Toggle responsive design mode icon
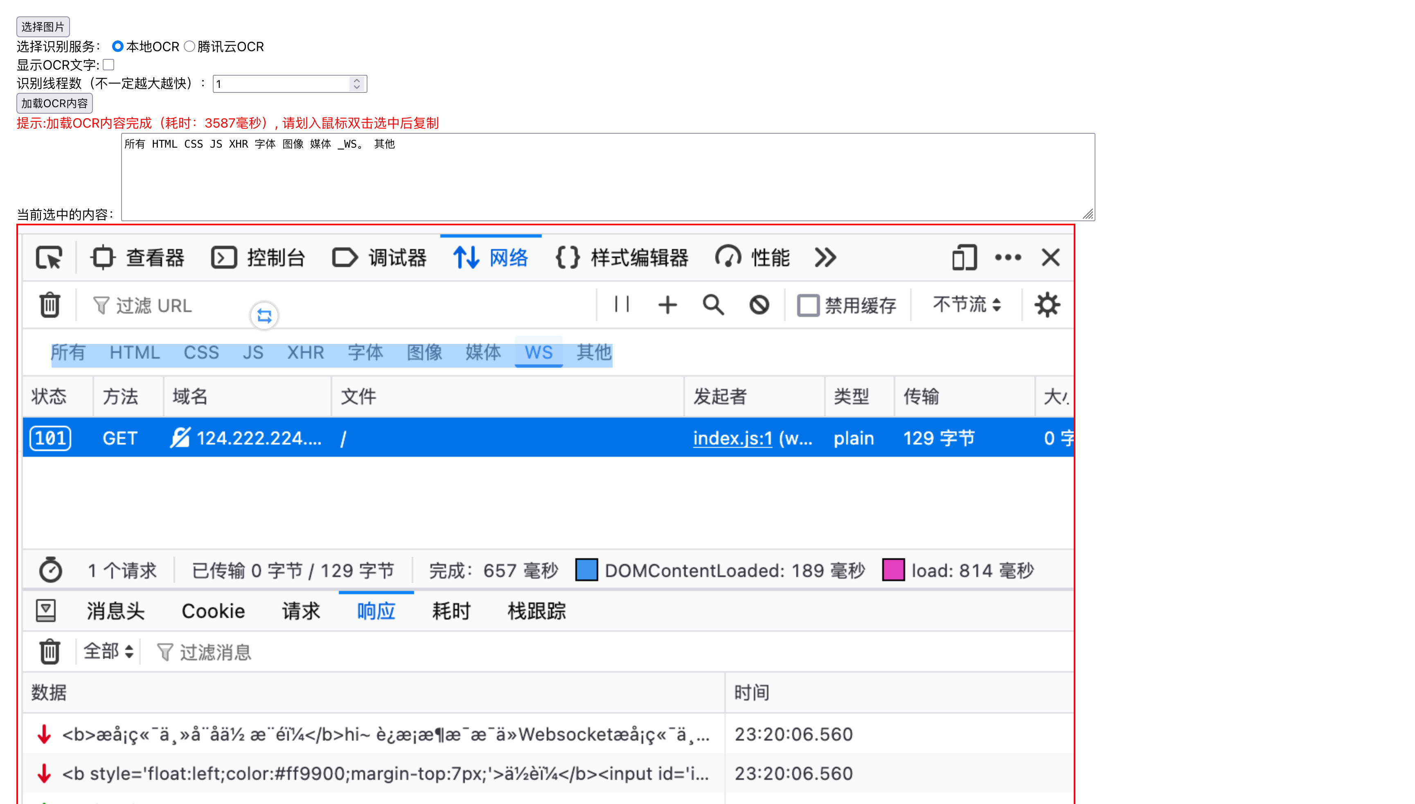The height and width of the screenshot is (804, 1415). click(964, 258)
